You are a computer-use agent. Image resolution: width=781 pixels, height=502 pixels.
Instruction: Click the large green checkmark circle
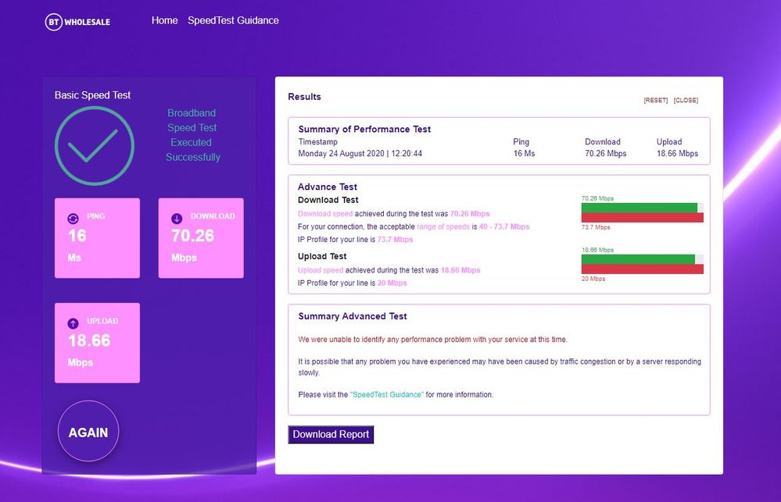94,146
